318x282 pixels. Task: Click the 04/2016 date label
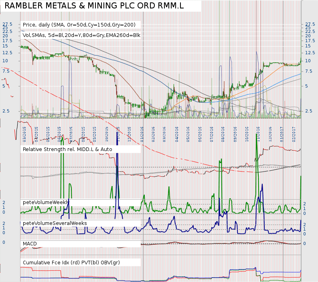click(x=177, y=134)
